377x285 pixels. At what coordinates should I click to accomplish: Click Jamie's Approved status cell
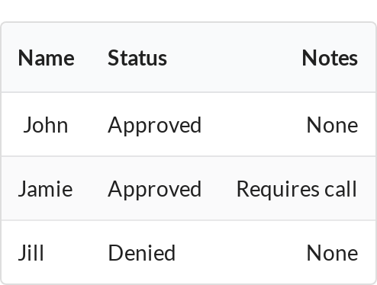[x=155, y=189]
